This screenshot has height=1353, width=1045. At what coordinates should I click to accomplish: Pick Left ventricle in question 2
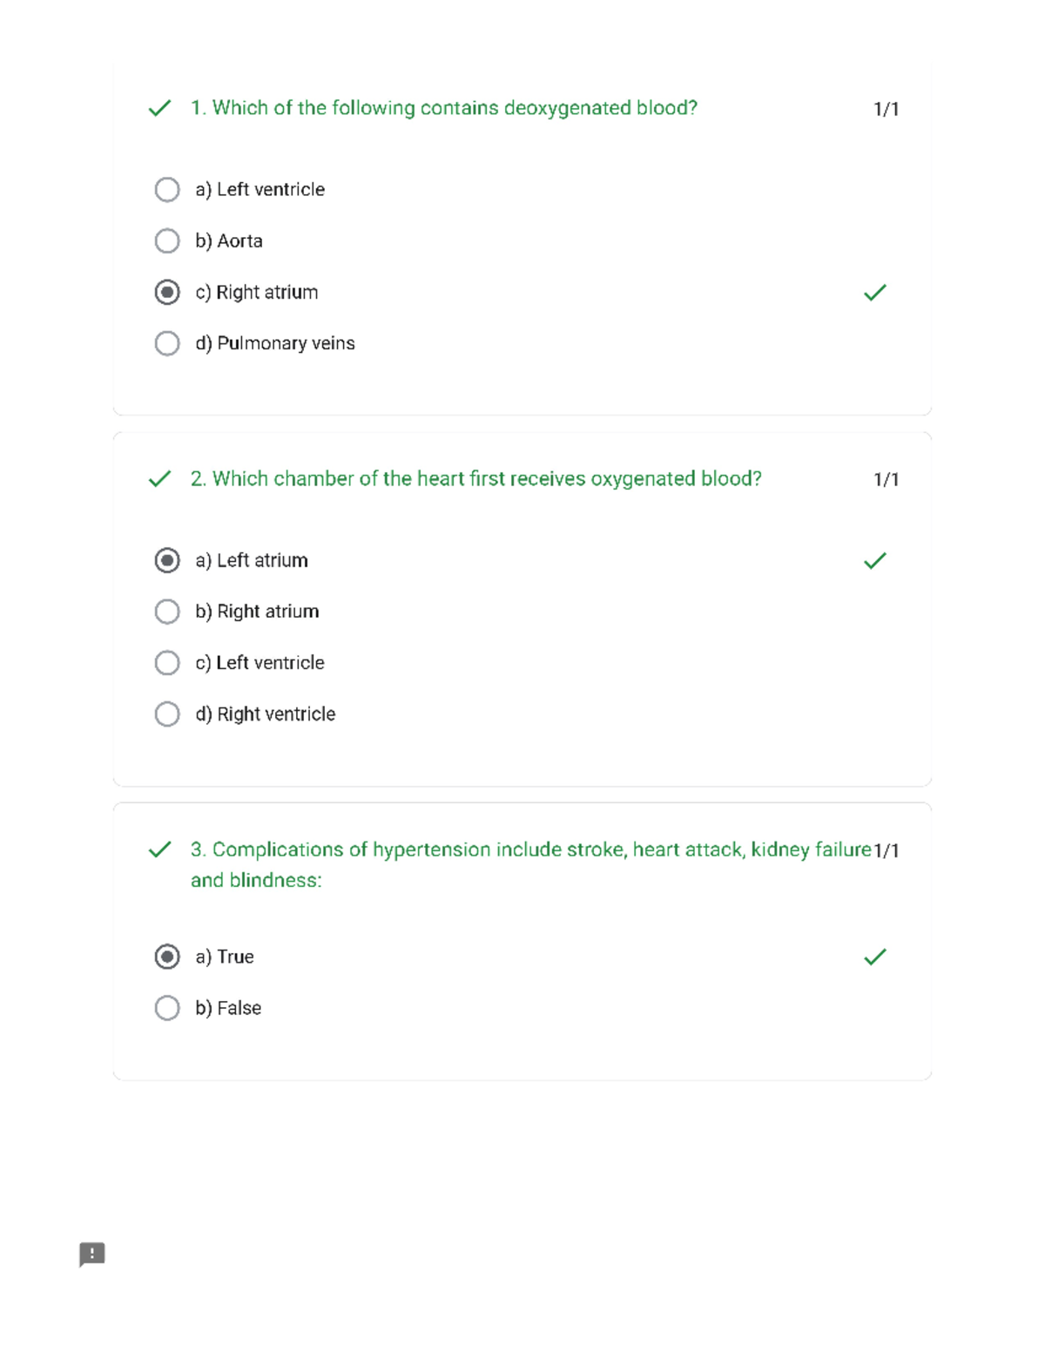(x=167, y=663)
